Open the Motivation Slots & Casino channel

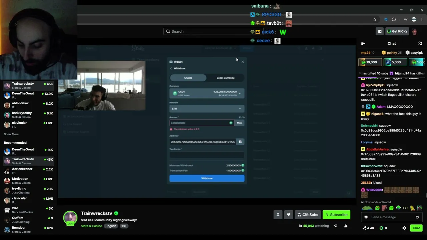[28, 181]
